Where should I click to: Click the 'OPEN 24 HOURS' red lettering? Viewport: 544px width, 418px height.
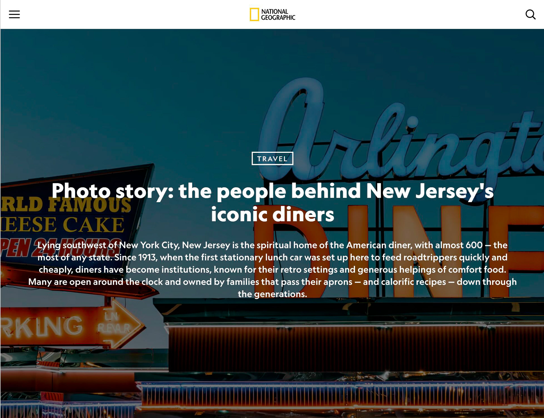59,248
